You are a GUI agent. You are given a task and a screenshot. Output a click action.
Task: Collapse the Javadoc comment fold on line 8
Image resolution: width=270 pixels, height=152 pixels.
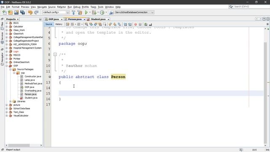[x=55, y=54]
